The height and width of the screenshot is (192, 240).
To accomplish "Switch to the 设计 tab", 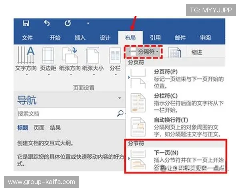I will click(105, 38).
